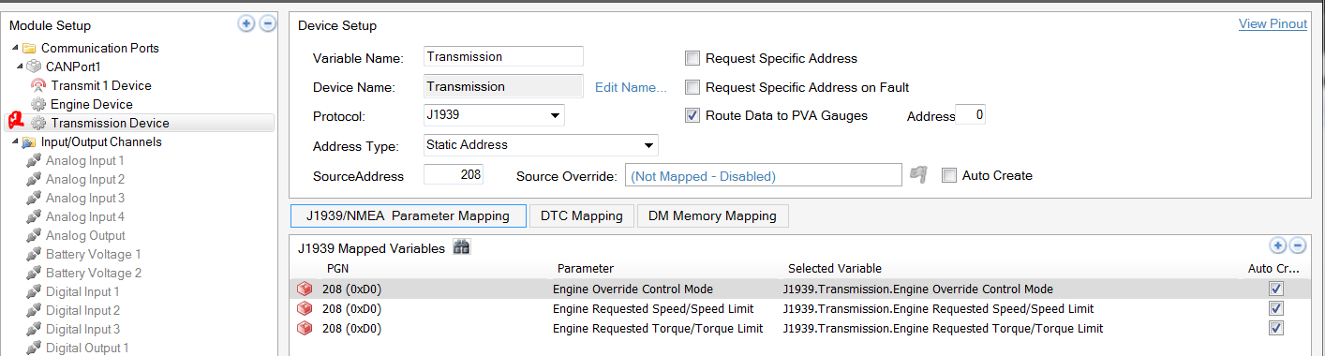Select Digital Output 1 in the tree
The image size is (1325, 356).
[x=87, y=348]
